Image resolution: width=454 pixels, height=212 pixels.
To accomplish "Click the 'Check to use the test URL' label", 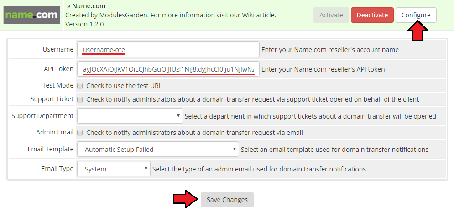I will point(124,86).
